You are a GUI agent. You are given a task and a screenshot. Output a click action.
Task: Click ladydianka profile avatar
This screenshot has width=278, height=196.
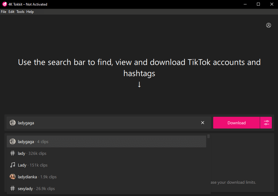(x=13, y=177)
